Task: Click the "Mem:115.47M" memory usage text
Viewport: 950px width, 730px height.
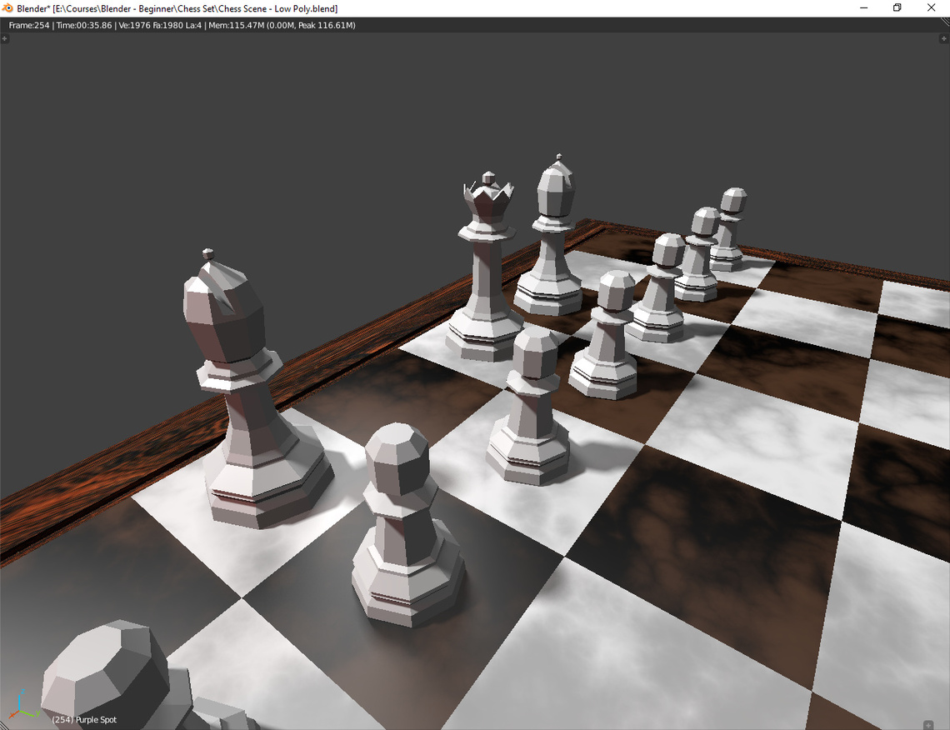Action: coord(237,26)
